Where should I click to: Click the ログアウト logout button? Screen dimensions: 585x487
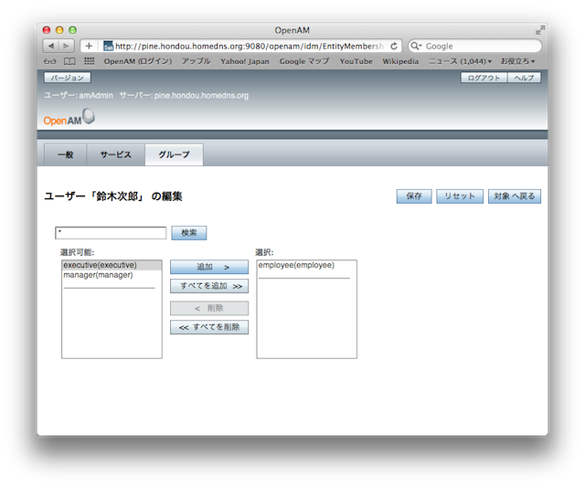coord(484,78)
